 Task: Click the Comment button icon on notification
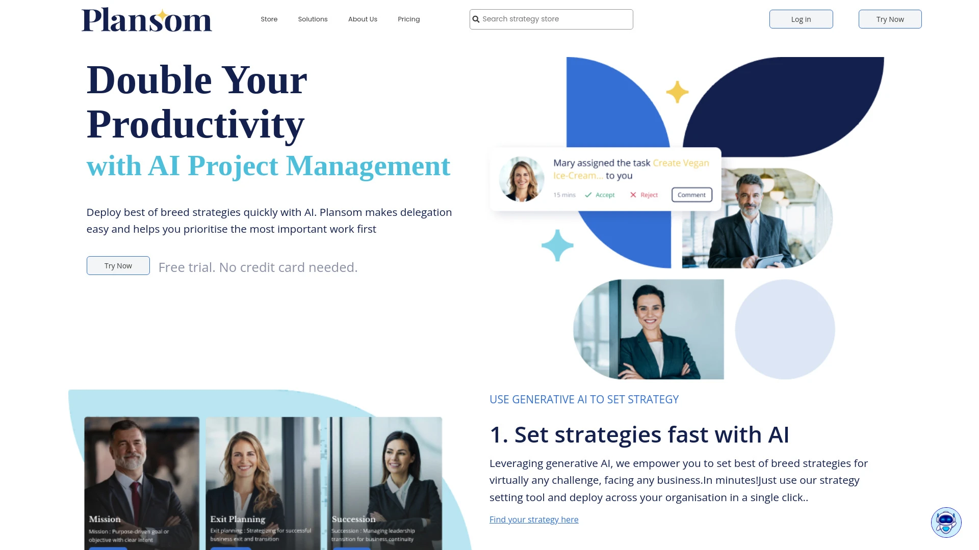[x=691, y=194]
